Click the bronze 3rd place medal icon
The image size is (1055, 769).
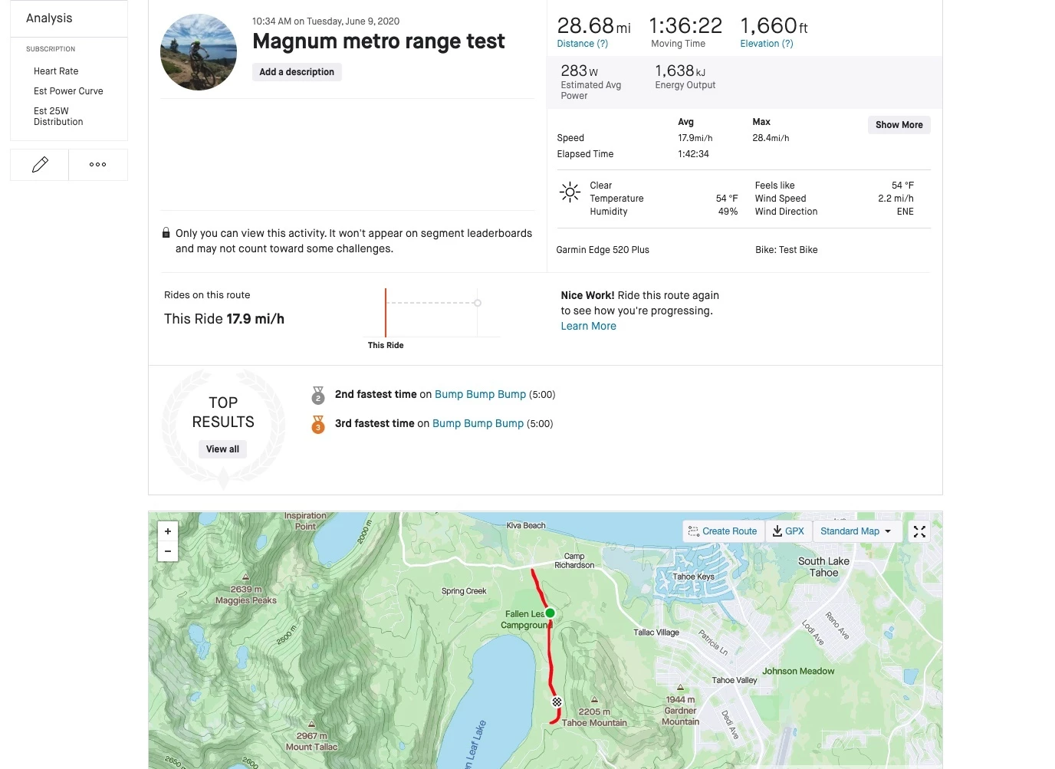coord(318,424)
